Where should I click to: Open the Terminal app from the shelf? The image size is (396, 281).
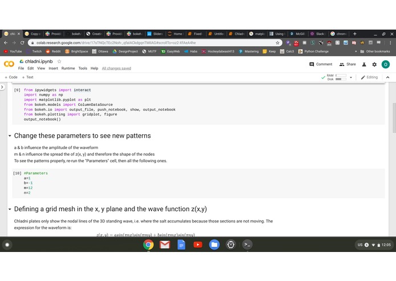point(247,245)
